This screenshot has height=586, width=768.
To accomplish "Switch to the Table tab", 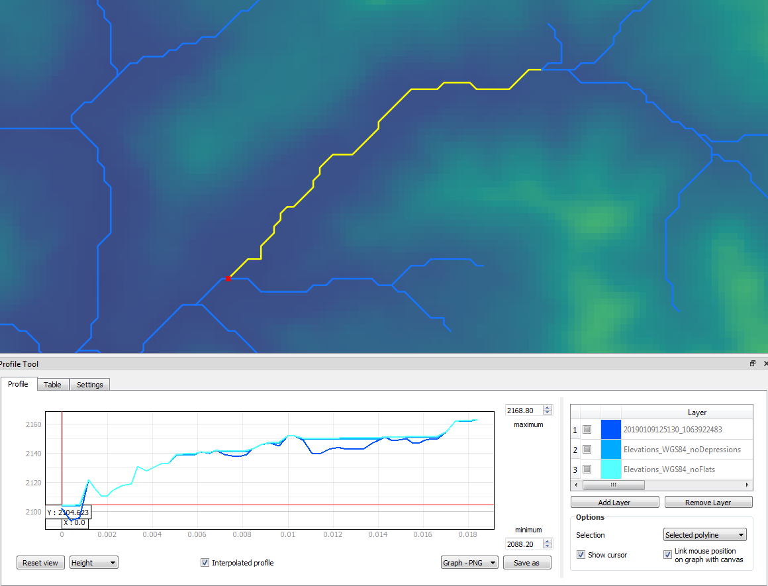I will click(x=52, y=384).
